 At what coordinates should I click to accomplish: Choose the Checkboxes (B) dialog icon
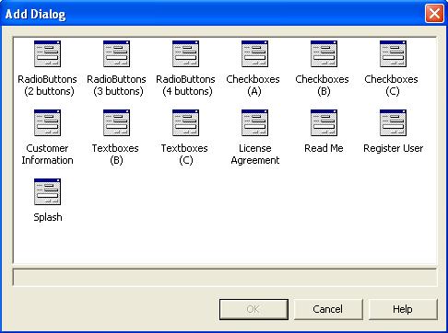324,54
